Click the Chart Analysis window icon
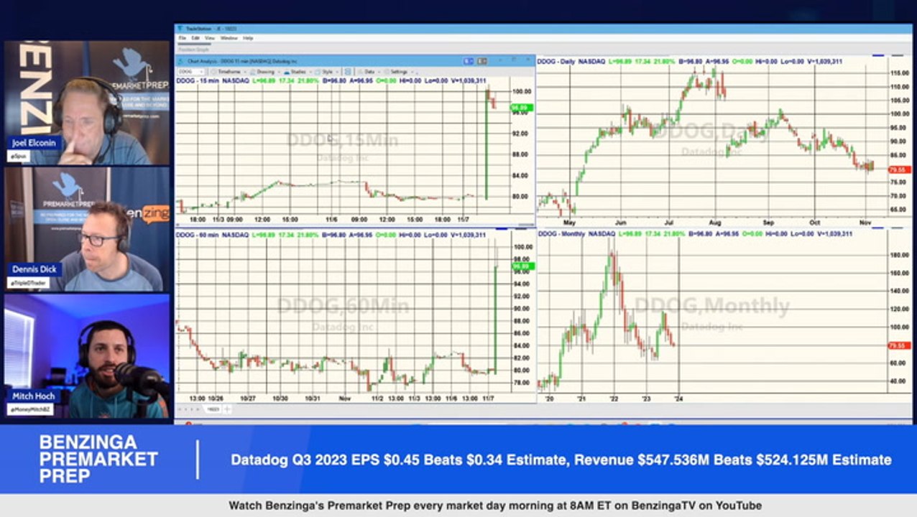The width and height of the screenshot is (917, 517). tap(180, 61)
